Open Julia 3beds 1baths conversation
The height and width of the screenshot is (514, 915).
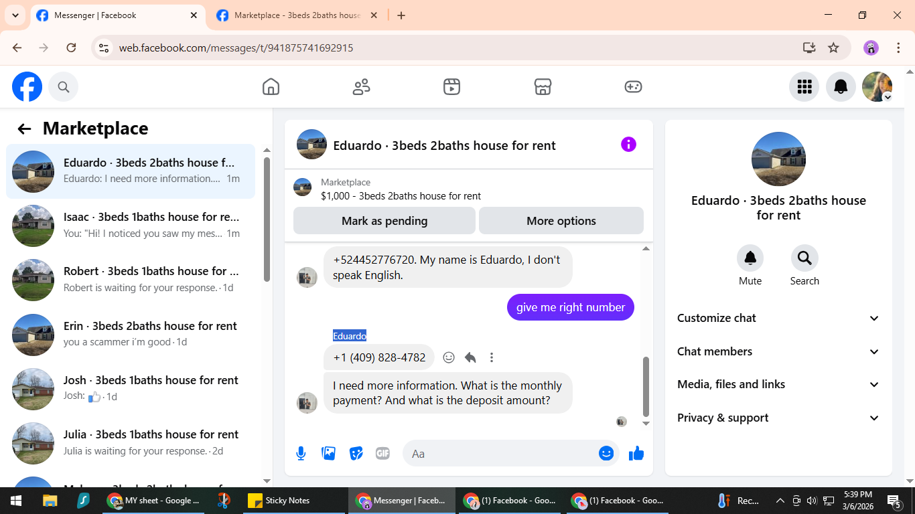(x=131, y=442)
